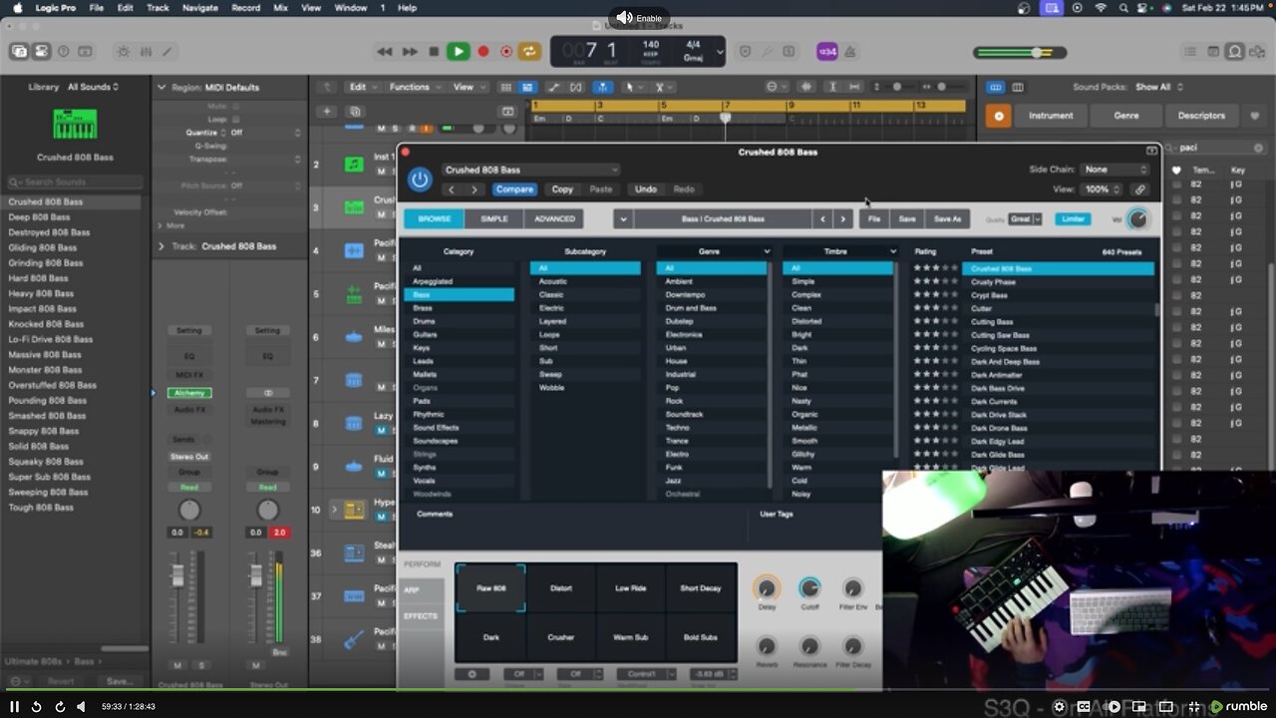Switch to the ADVANCED tab in Alchemy
This screenshot has height=718, width=1276.
coord(554,218)
